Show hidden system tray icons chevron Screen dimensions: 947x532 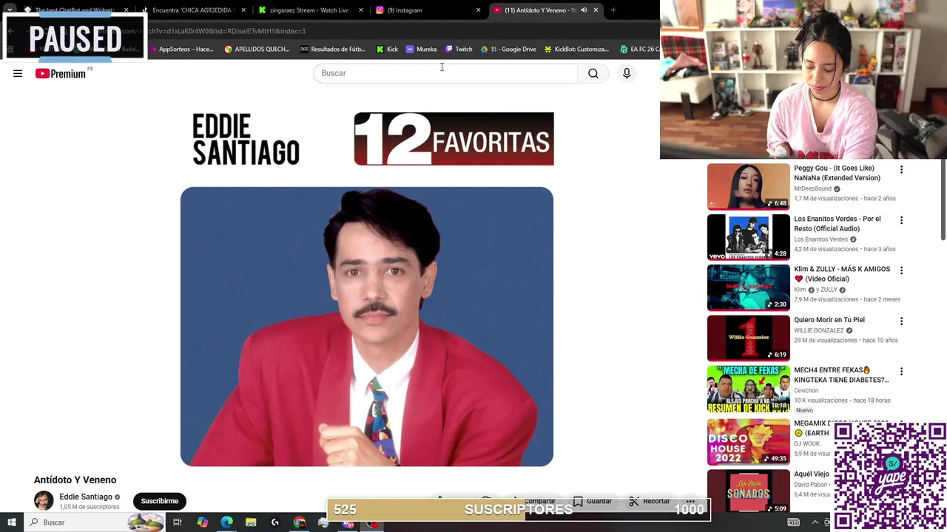click(815, 522)
